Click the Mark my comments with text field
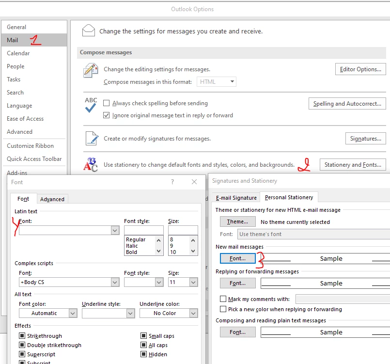Viewport: 390px width, 364px height. coord(343,299)
